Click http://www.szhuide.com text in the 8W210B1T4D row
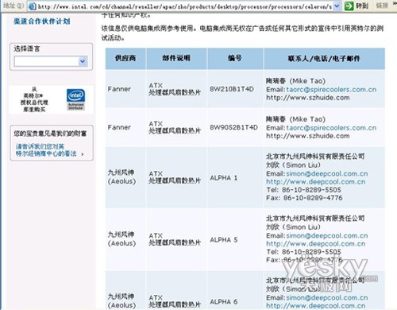Viewport: 397px width, 310px height. click(308, 98)
